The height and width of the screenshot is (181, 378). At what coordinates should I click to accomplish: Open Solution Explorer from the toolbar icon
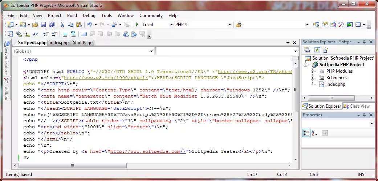pos(316,25)
